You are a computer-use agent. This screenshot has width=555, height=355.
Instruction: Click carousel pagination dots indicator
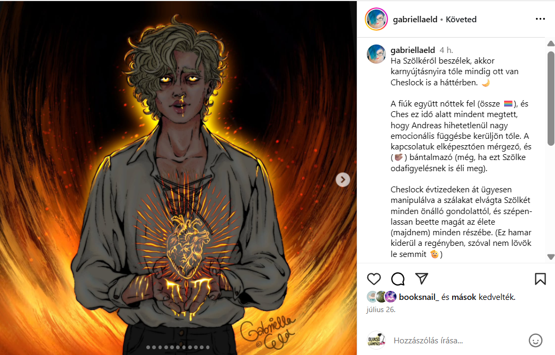[178, 347]
